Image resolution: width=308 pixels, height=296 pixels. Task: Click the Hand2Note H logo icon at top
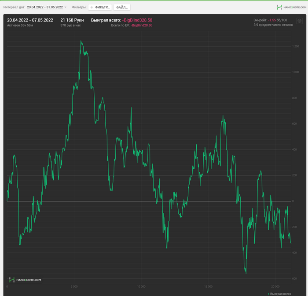[279, 7]
